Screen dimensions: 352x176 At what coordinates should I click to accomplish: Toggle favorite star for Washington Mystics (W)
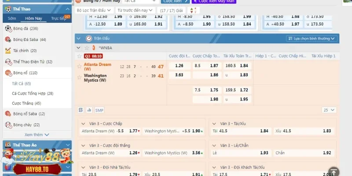(79, 77)
